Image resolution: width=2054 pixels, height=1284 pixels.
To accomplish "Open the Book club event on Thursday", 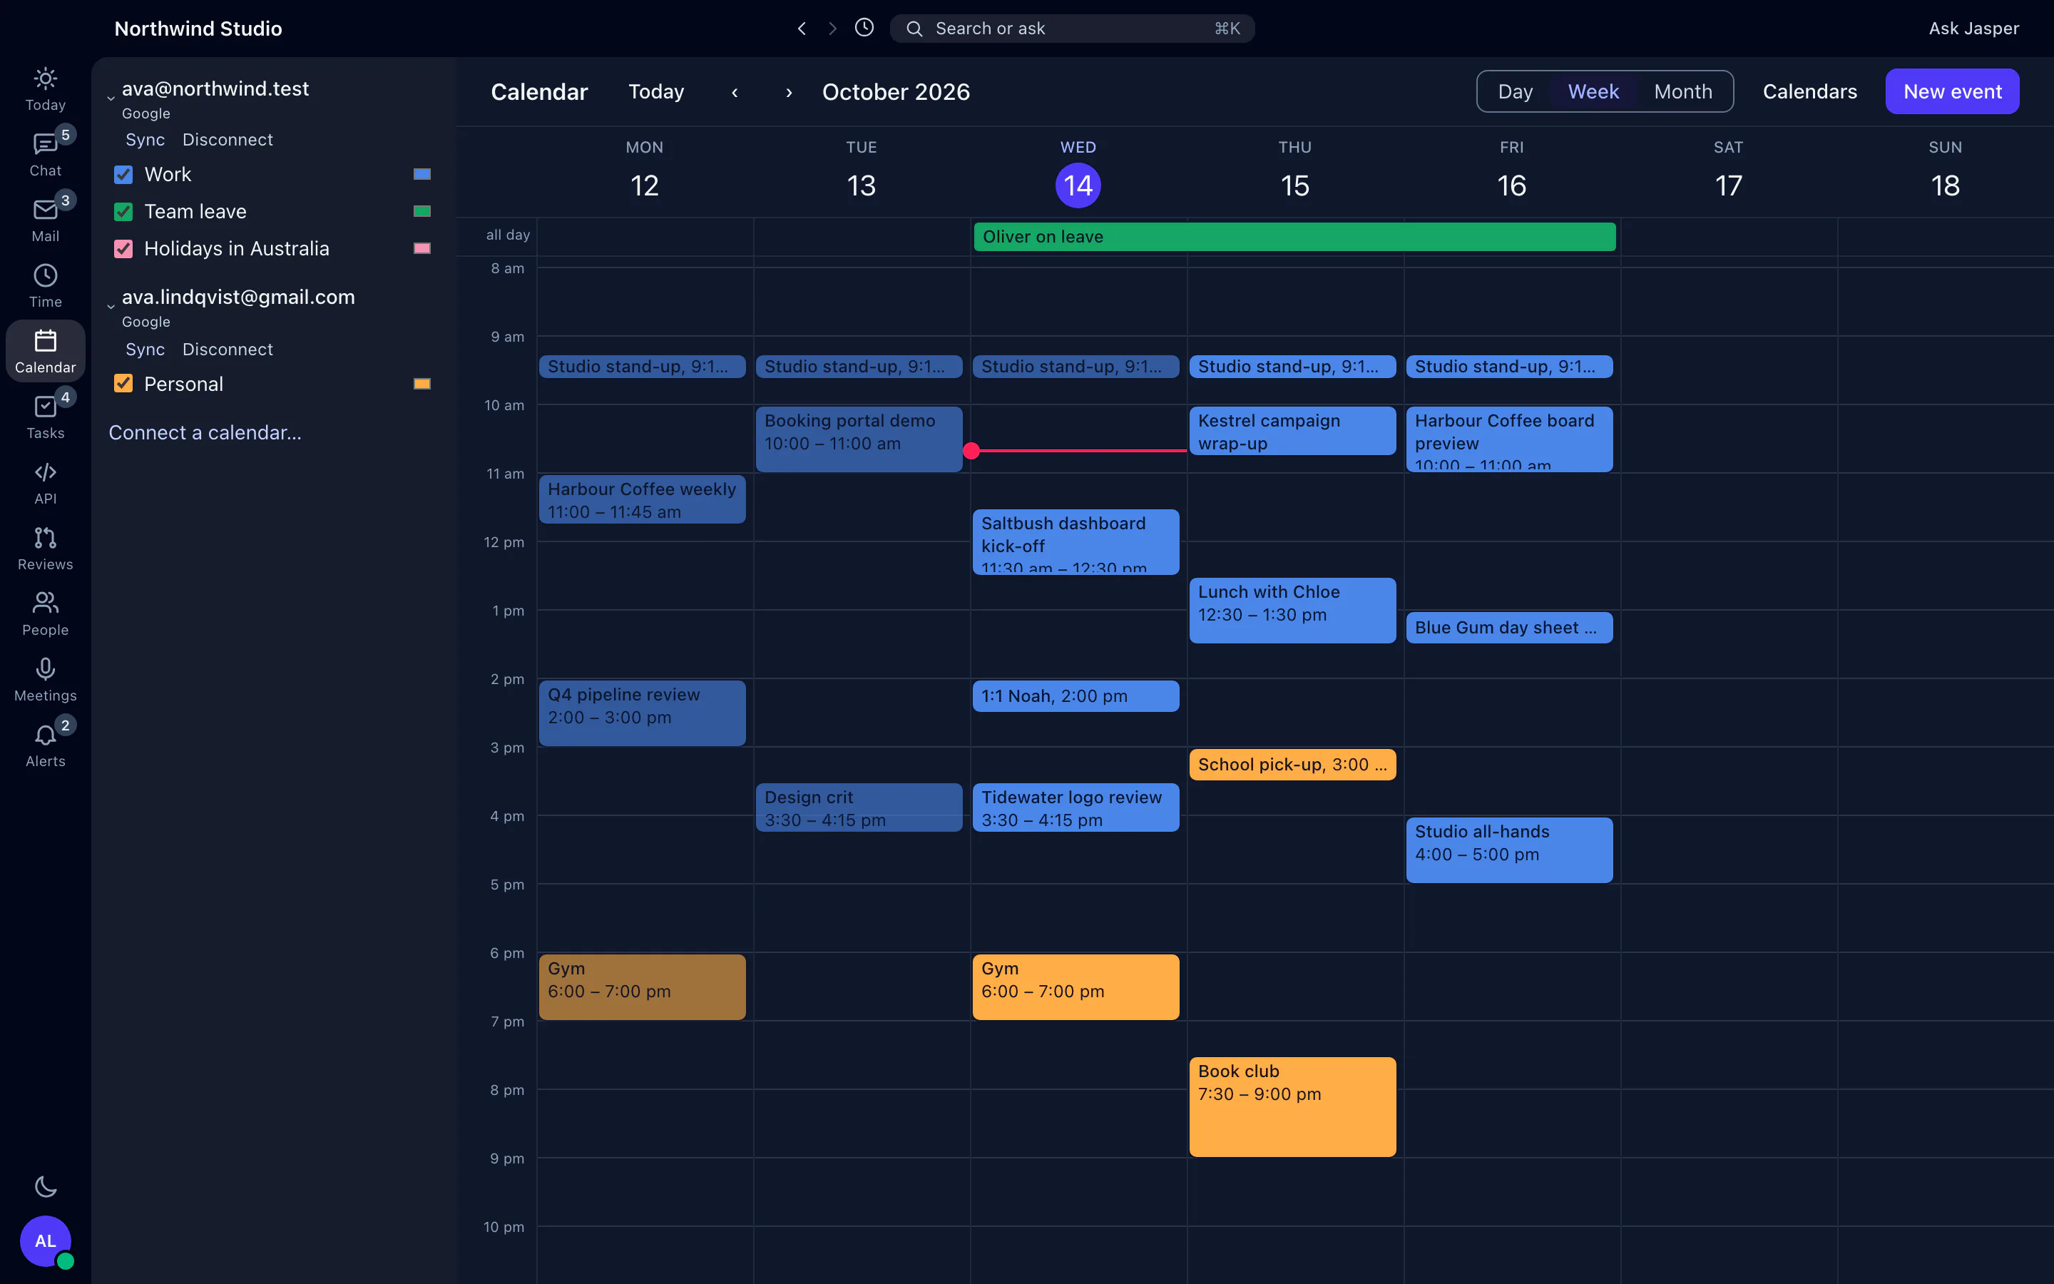I will click(x=1292, y=1106).
